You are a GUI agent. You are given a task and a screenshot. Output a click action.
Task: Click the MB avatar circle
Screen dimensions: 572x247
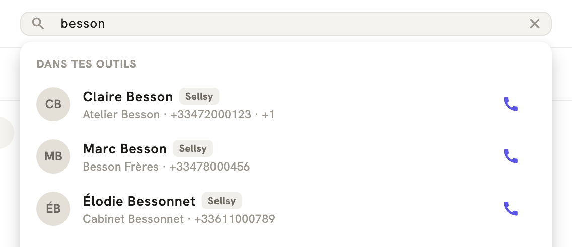tap(53, 156)
